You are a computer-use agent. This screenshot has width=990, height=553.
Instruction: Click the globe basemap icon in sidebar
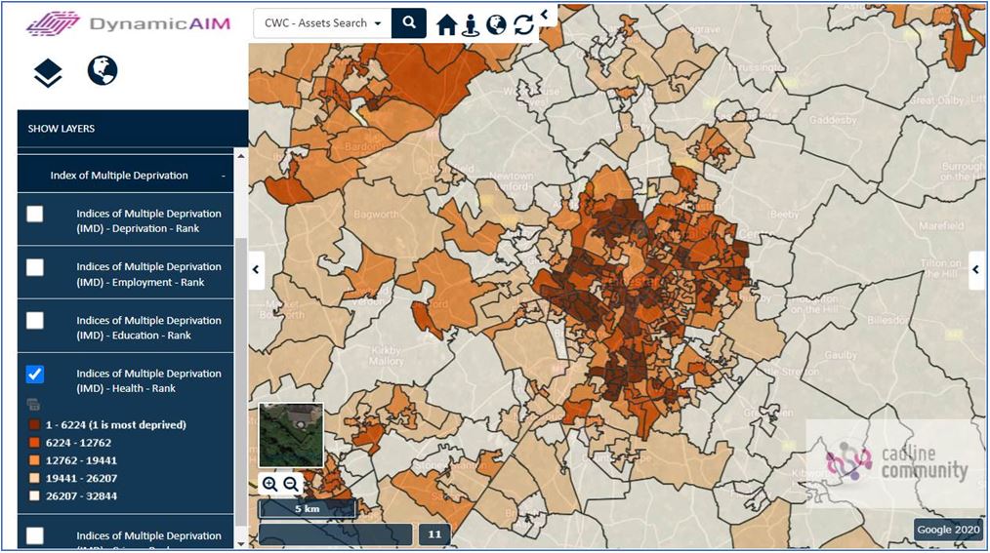(x=103, y=70)
